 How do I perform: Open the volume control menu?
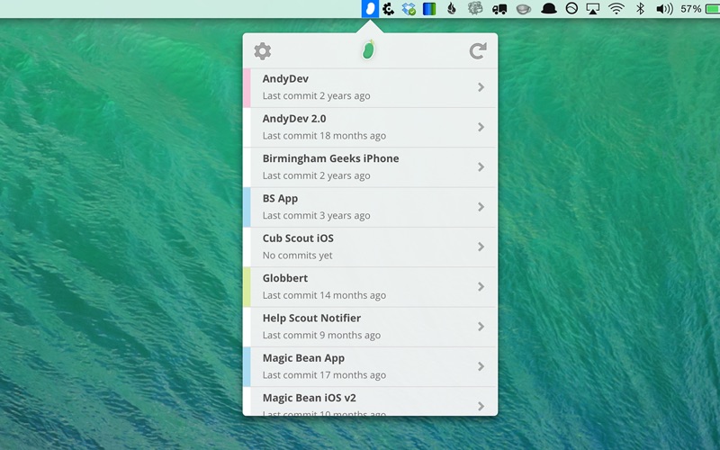tap(664, 9)
